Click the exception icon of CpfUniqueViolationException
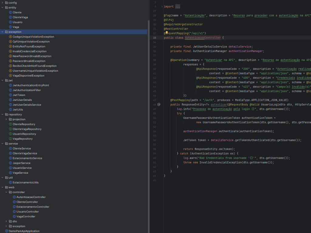Image resolution: width=311 pixels, height=233 pixels. tap(11, 41)
